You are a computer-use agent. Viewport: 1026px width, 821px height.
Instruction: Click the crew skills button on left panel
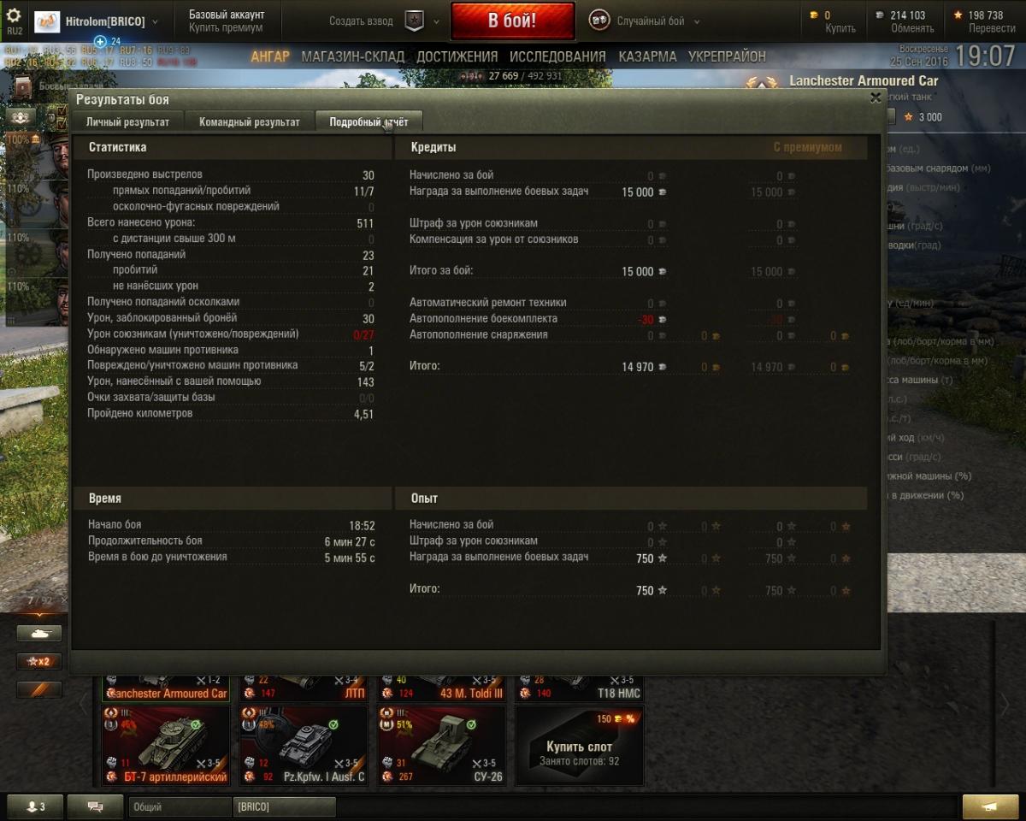[x=19, y=117]
